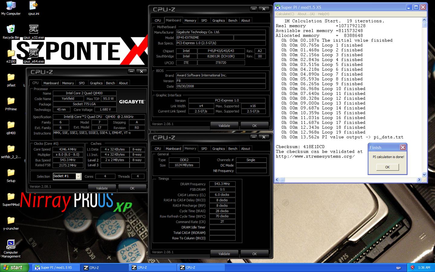The width and height of the screenshot is (435, 272).
Task: Open cpuz.ini file icon
Action: 34,8
